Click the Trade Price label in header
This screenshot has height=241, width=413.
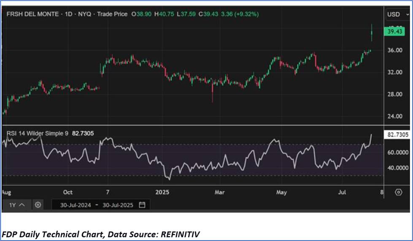coord(112,14)
